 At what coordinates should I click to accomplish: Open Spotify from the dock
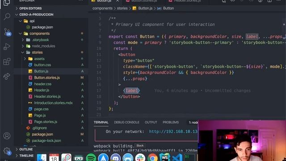pos(91,157)
